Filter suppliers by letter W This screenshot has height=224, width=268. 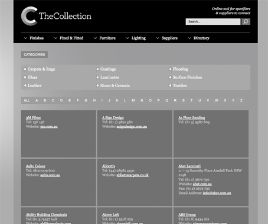[217, 100]
